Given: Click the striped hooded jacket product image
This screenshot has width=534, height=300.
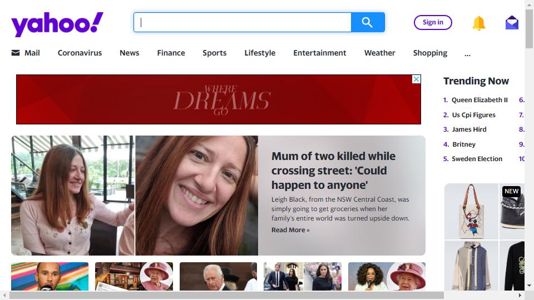Looking at the screenshot, I should point(472,266).
